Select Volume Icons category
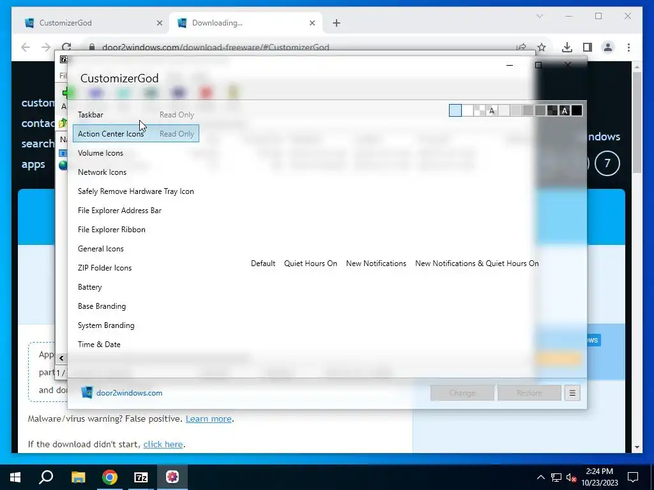 (136, 153)
